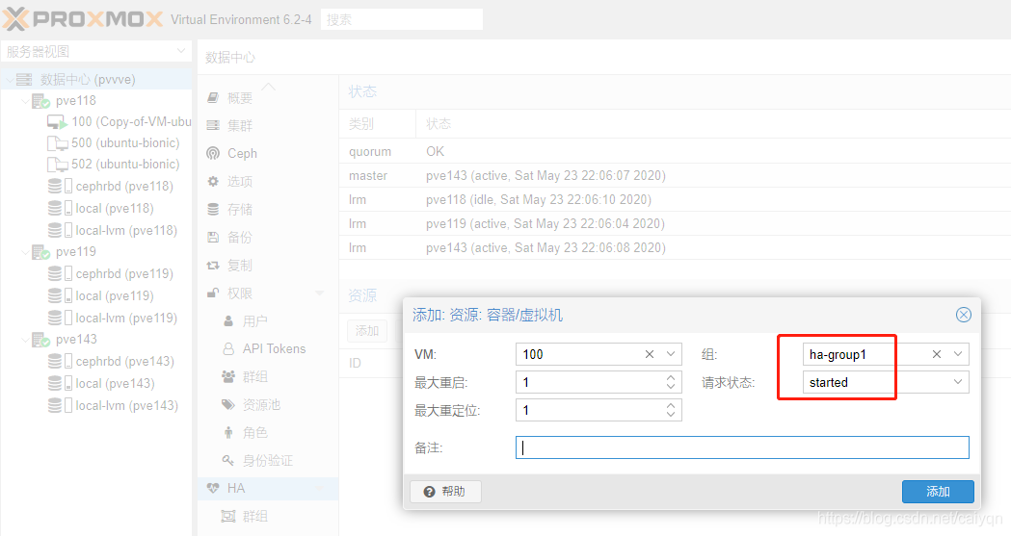This screenshot has height=536, width=1011.
Task: Click the Ceph logo icon in menu
Action: 213,153
